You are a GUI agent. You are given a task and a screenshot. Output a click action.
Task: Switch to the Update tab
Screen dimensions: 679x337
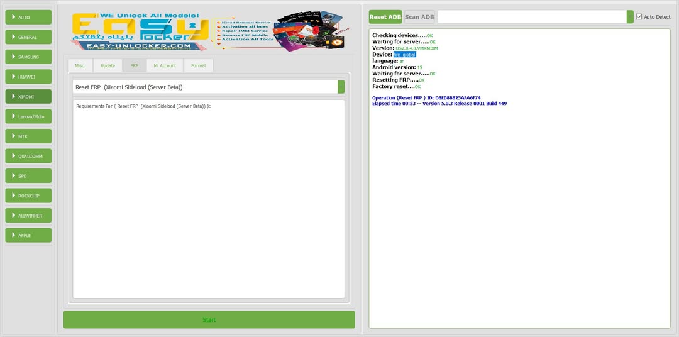coord(108,66)
